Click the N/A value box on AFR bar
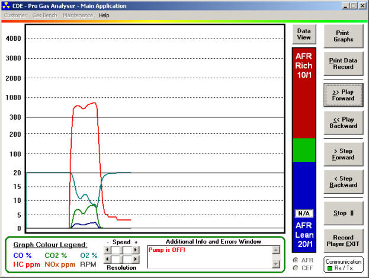The height and width of the screenshot is (278, 369). click(x=304, y=213)
